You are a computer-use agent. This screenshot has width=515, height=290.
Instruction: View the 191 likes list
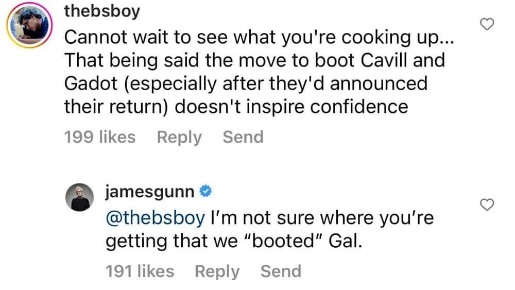coord(140,271)
